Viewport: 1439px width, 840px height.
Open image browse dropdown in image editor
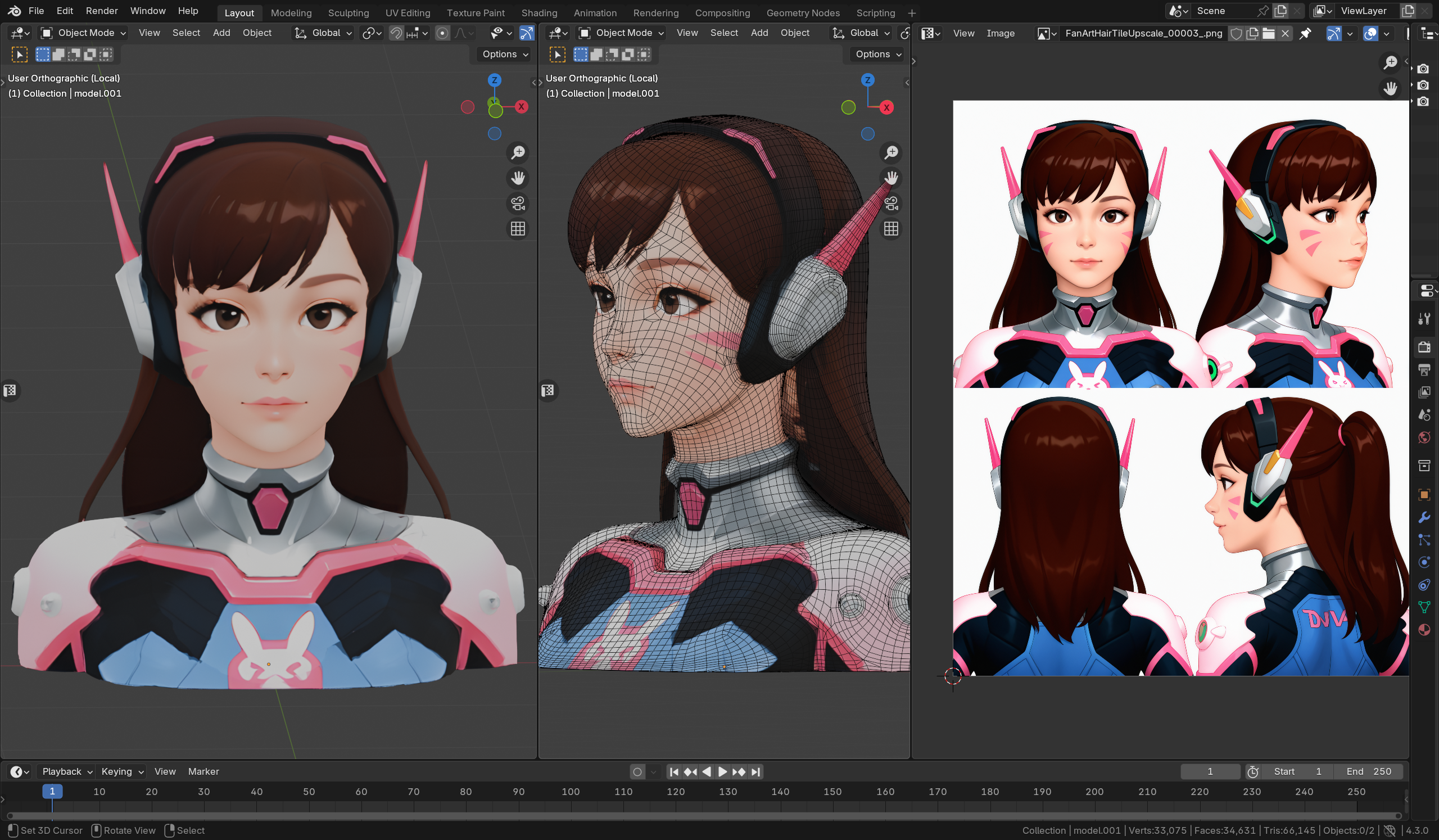click(x=1047, y=34)
